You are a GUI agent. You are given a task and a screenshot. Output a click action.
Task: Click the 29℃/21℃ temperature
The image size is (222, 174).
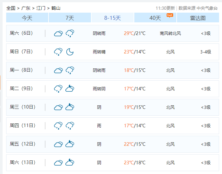pos(135,33)
